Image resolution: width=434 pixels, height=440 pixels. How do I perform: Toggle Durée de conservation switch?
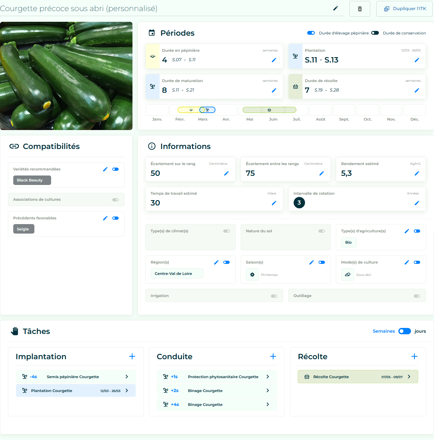click(x=375, y=33)
